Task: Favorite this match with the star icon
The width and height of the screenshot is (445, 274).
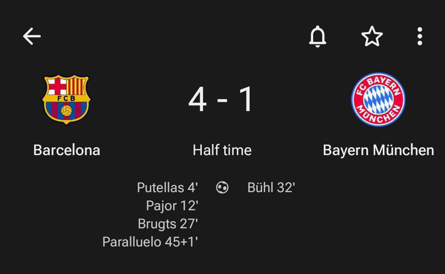Action: [372, 37]
